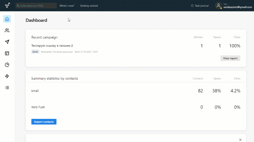This screenshot has width=254, height=142.
Task: Open the Getting started menu item
Action: (89, 6)
